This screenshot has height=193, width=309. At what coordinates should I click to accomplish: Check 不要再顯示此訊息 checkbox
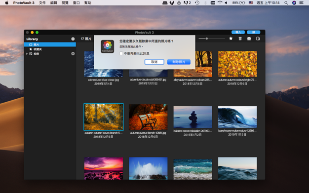point(121,53)
